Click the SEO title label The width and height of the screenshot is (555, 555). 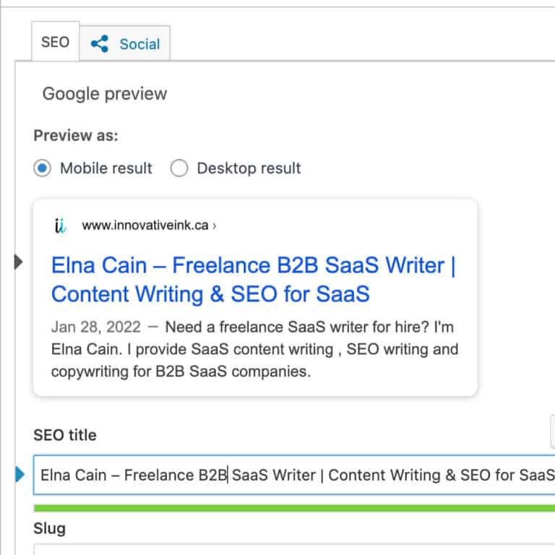point(64,435)
